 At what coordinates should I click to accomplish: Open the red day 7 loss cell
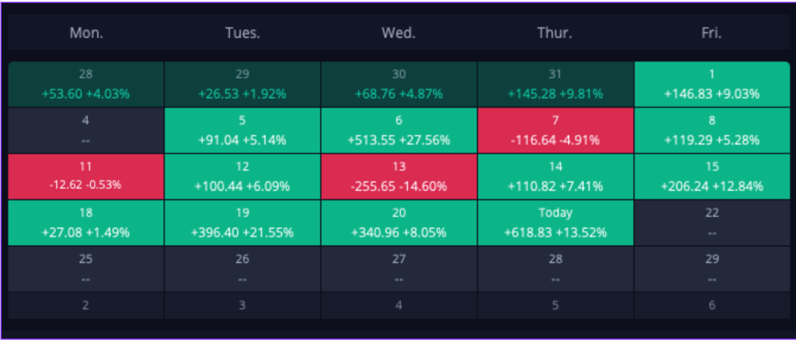click(555, 130)
